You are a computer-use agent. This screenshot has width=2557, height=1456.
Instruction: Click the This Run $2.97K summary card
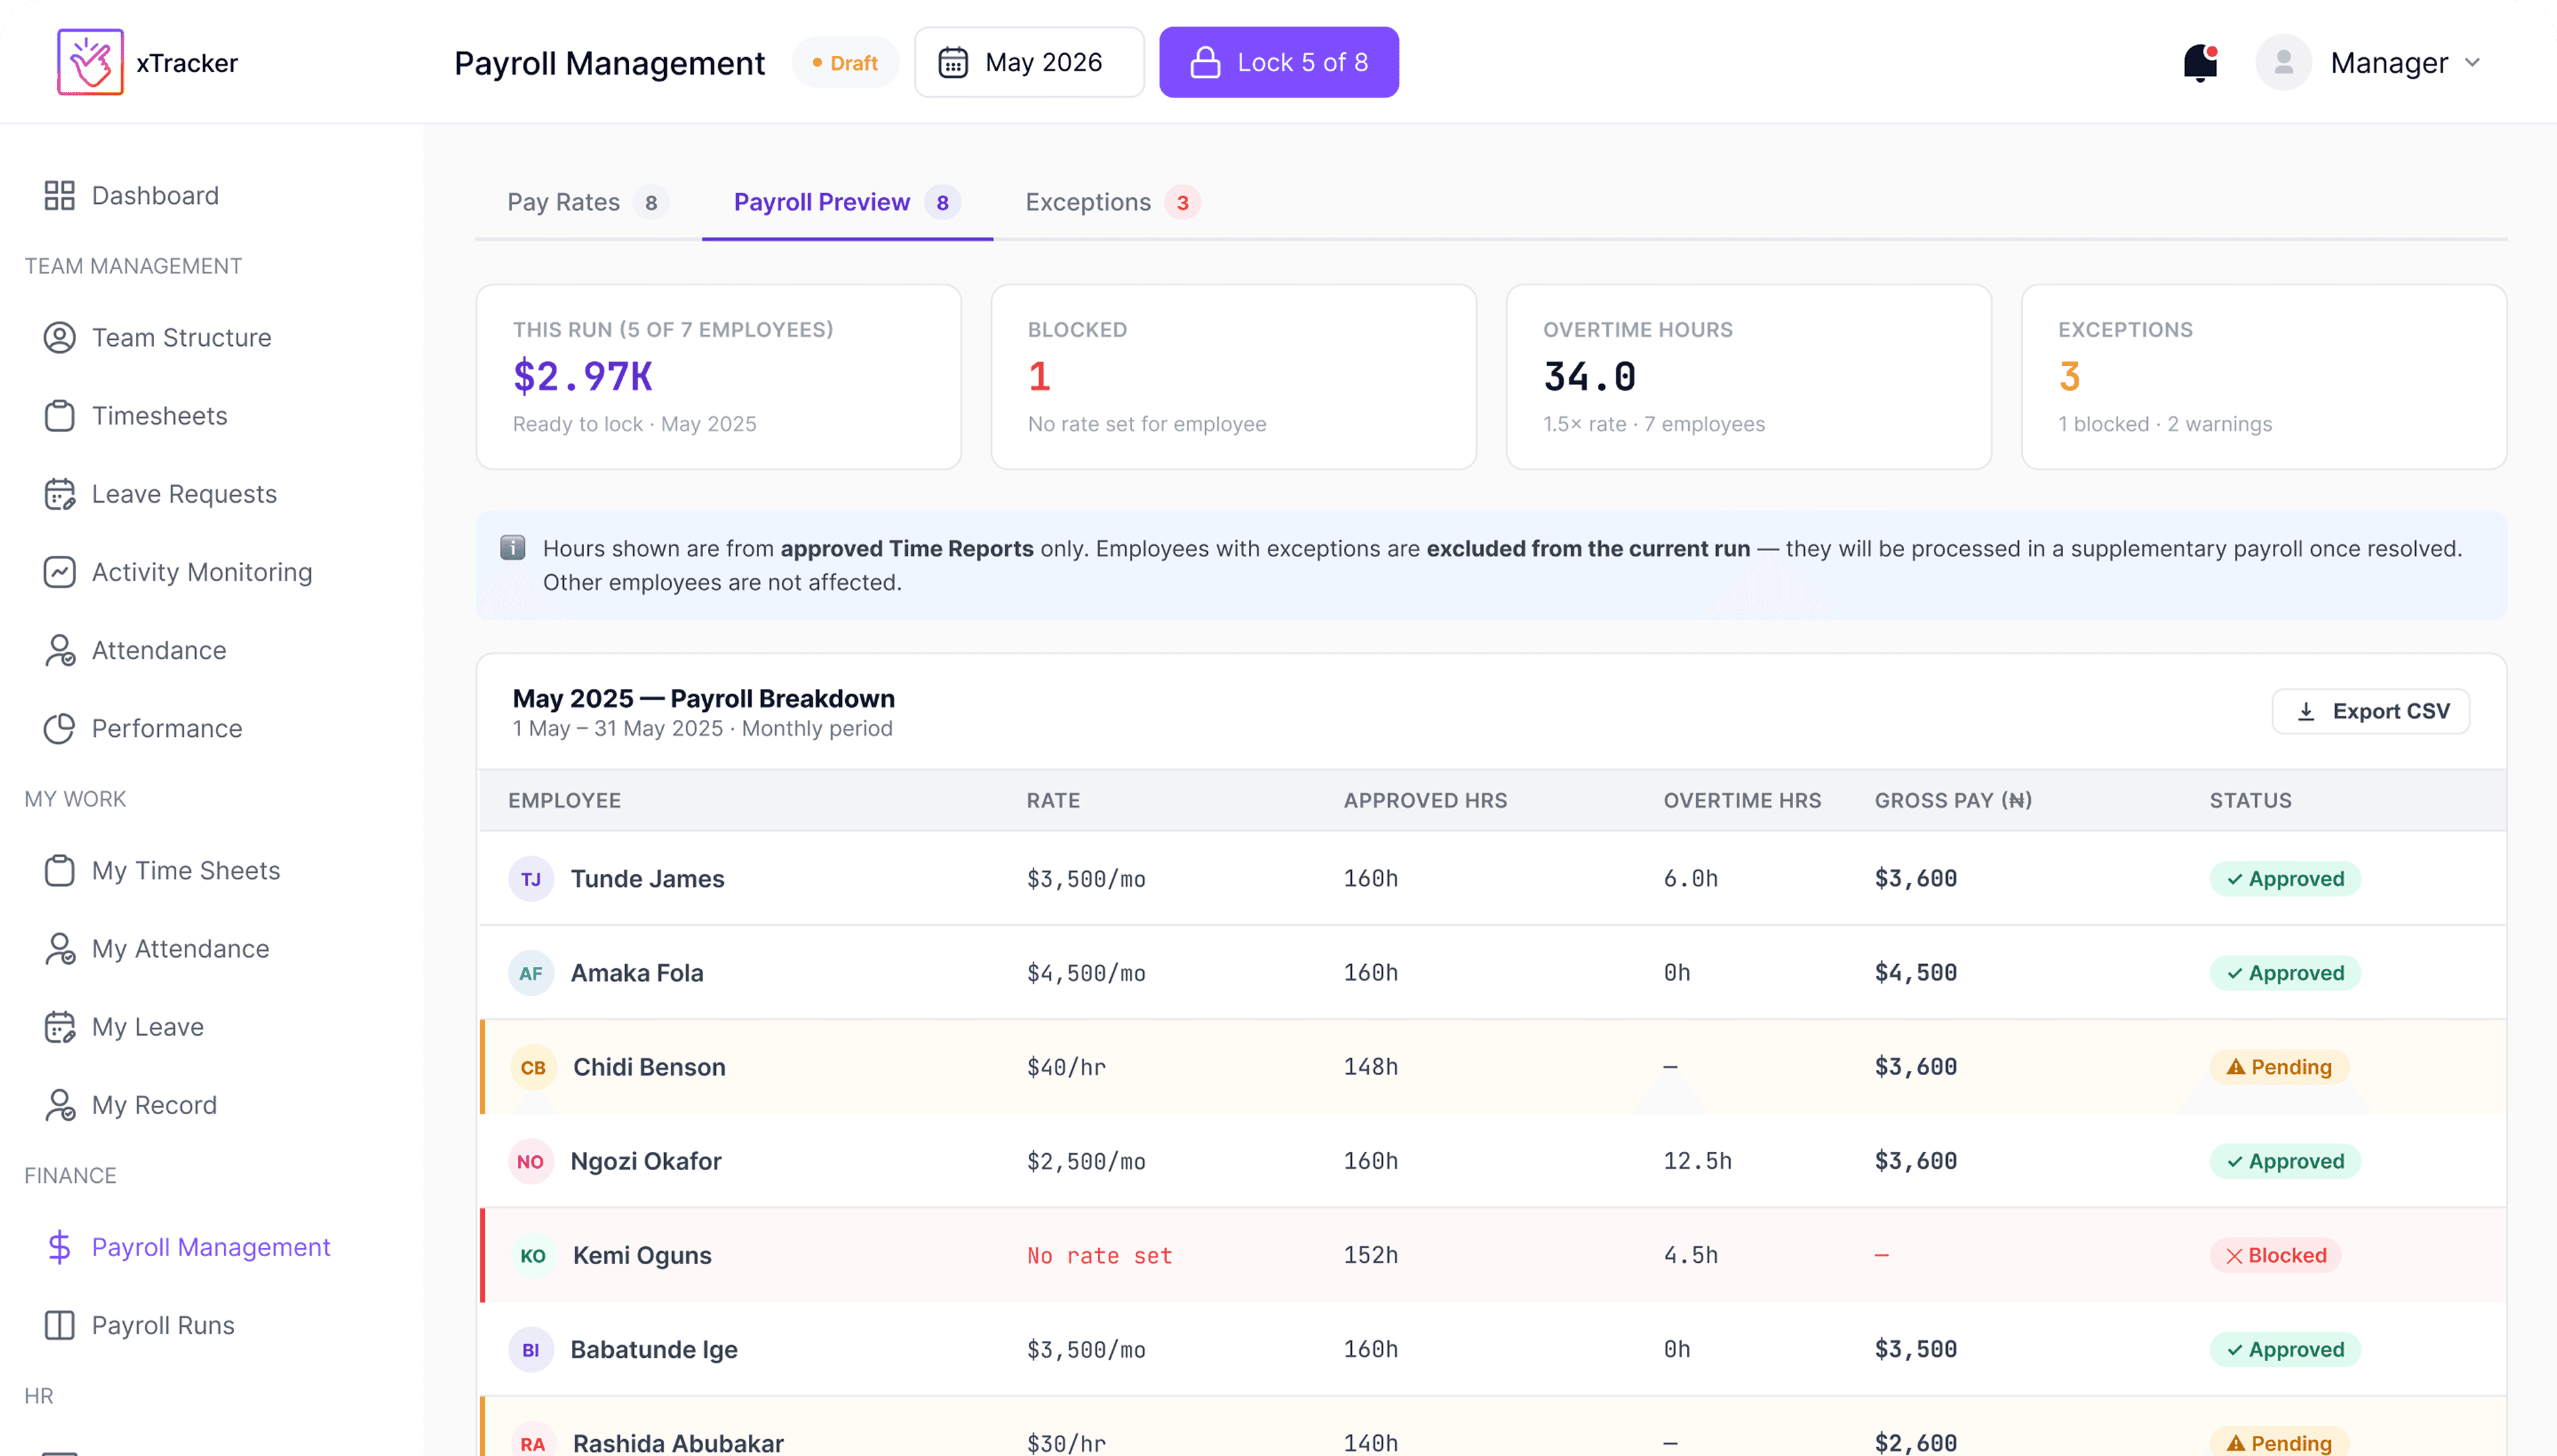point(718,376)
